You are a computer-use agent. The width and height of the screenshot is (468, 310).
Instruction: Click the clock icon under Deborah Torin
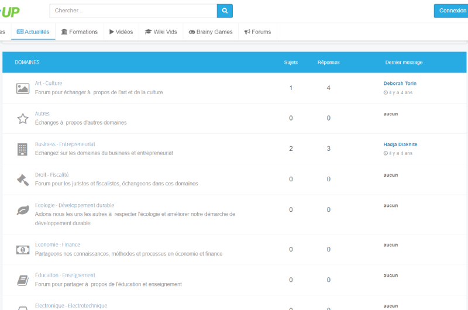point(386,92)
